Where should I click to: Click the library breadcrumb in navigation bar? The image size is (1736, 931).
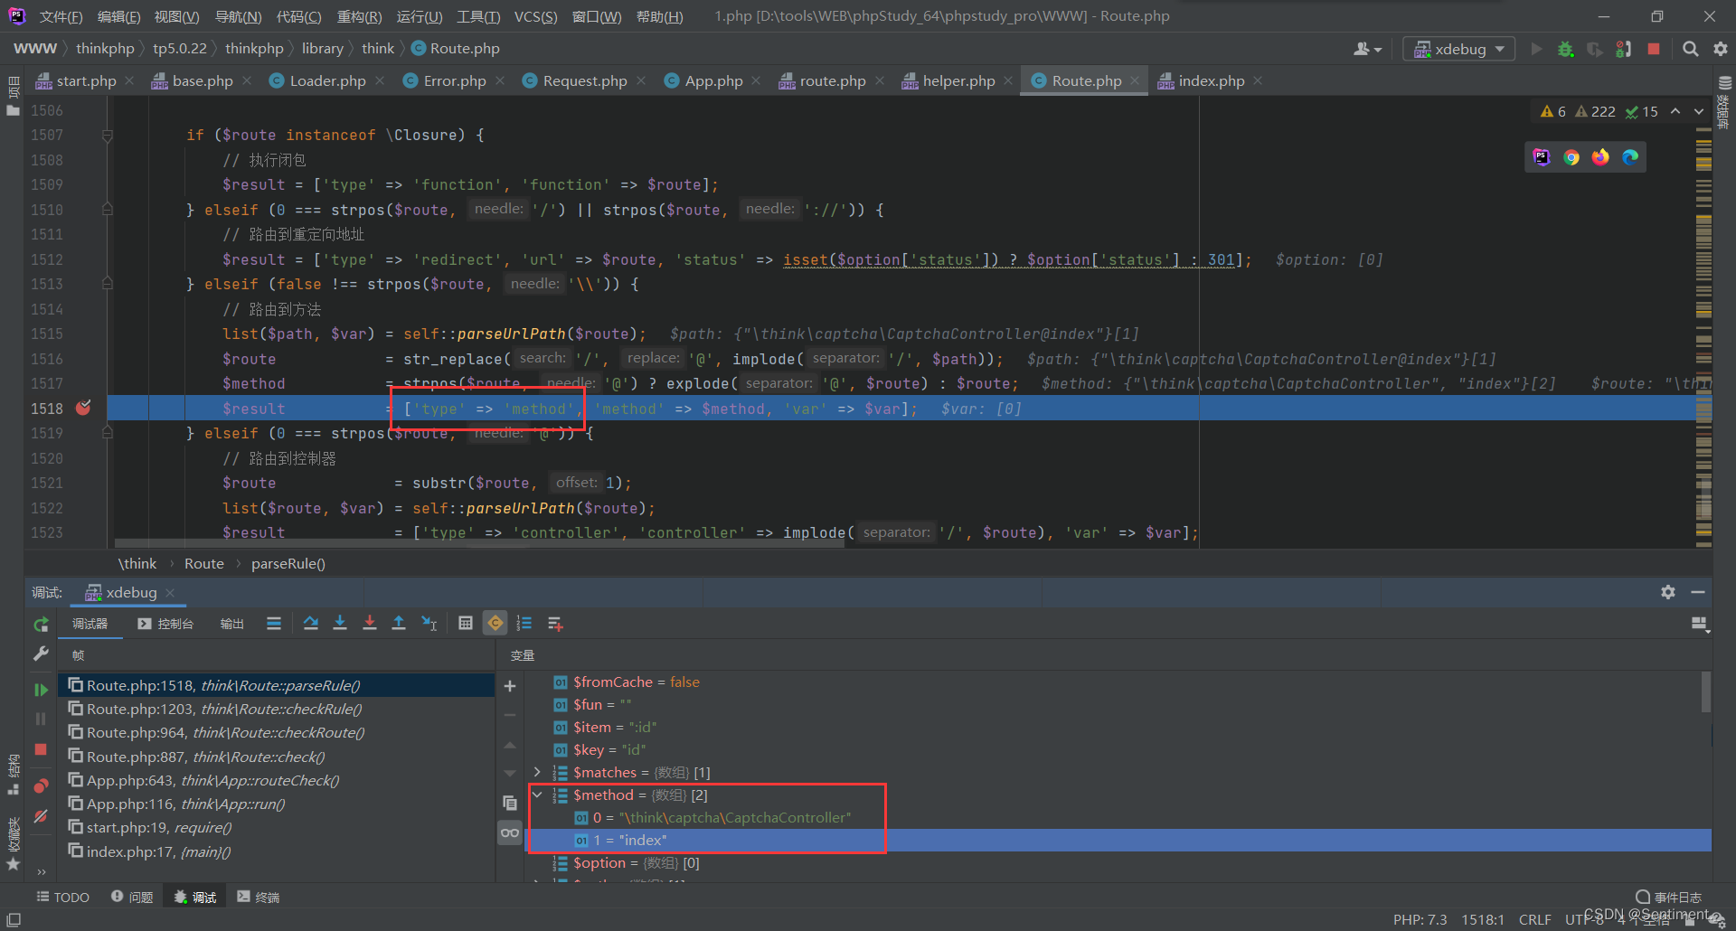322,49
